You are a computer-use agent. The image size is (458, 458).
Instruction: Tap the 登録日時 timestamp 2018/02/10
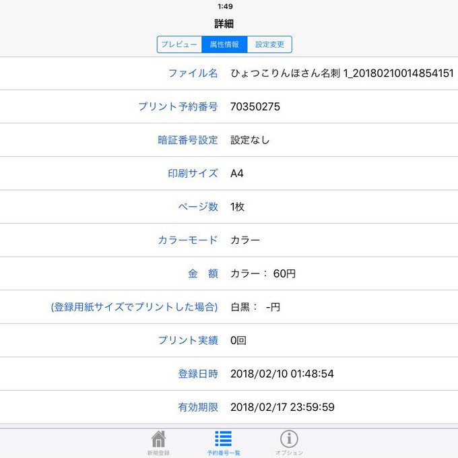[282, 374]
